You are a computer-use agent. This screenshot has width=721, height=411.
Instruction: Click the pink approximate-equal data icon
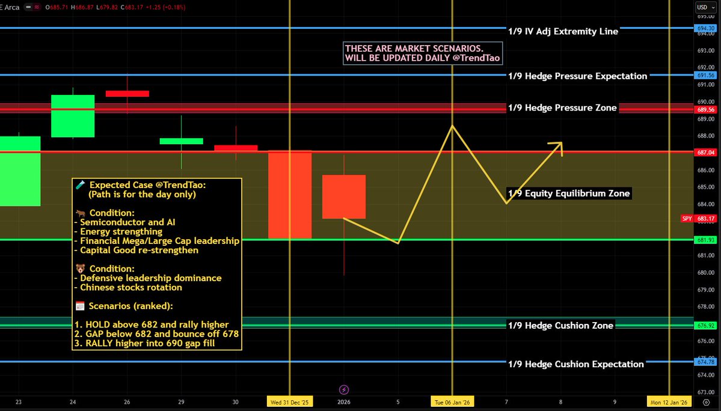37,7
